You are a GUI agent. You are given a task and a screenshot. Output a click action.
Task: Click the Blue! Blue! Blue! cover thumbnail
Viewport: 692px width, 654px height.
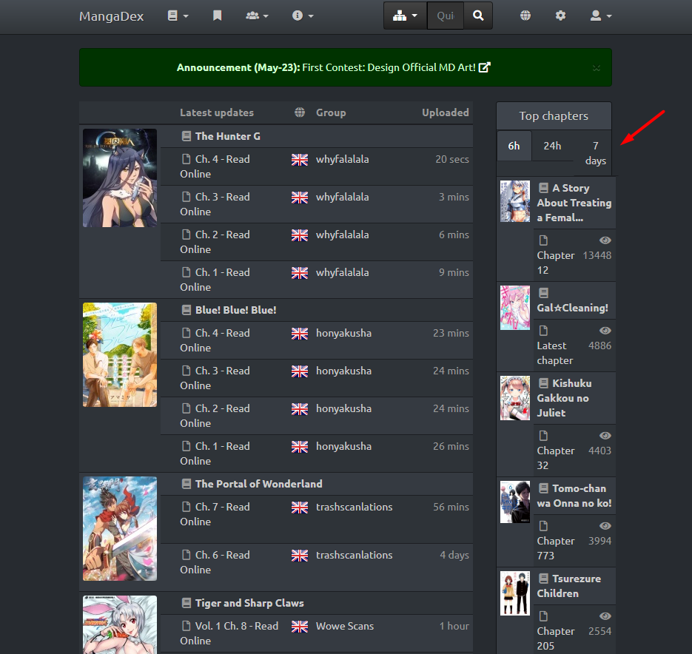tap(120, 354)
